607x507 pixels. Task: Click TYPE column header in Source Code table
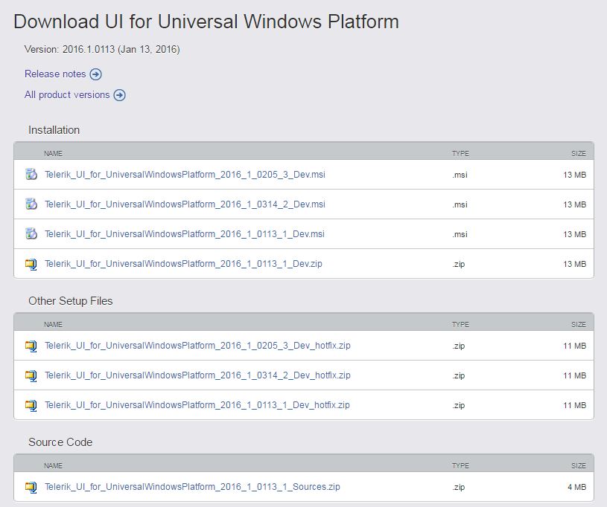tap(460, 465)
